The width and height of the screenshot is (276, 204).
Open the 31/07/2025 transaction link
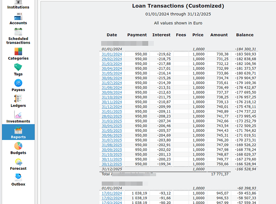click(112, 140)
